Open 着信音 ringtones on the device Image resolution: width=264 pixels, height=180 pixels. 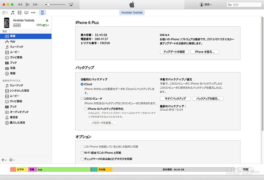point(26,117)
